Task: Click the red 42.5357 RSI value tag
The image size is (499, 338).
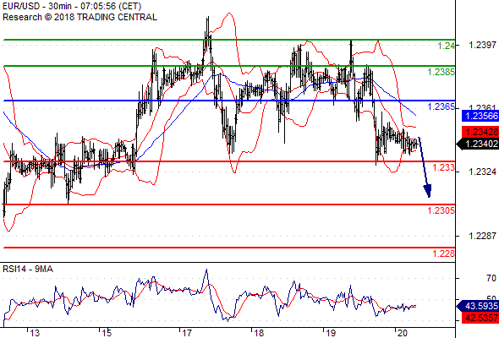Action: point(480,318)
